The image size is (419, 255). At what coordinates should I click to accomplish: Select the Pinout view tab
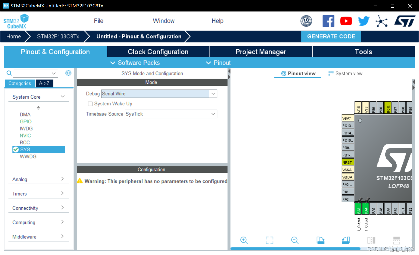coord(298,74)
